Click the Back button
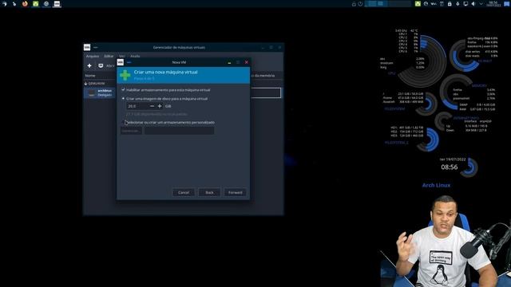 coord(209,192)
